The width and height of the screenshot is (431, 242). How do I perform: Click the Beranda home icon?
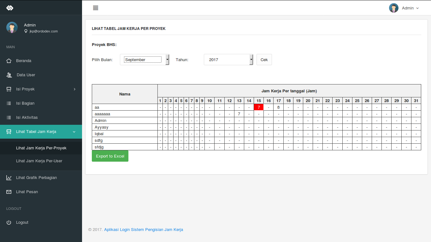tap(9, 61)
